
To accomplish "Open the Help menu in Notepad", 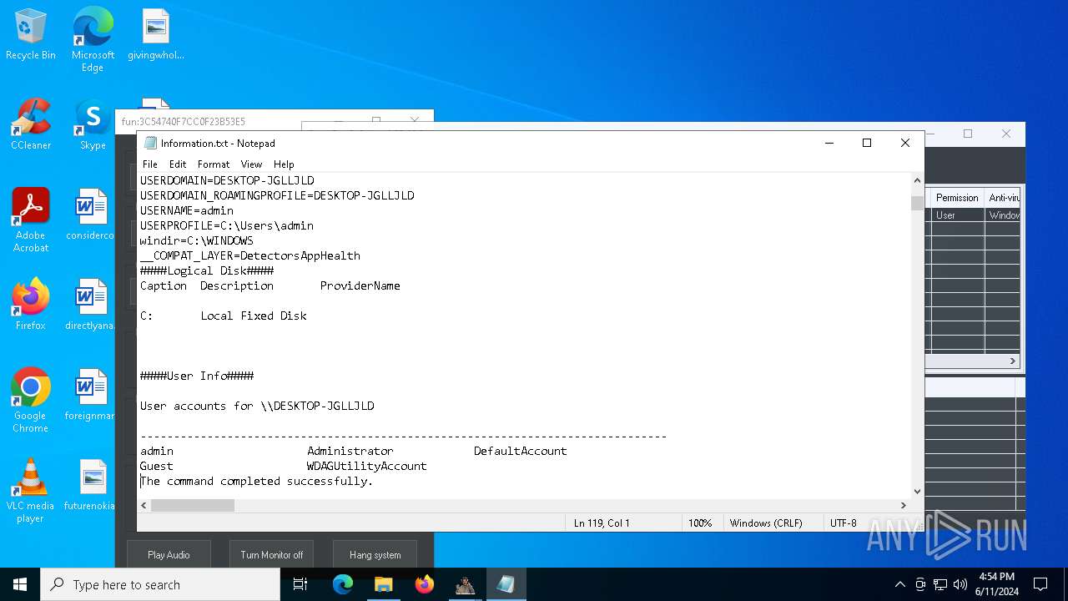I will coord(284,164).
